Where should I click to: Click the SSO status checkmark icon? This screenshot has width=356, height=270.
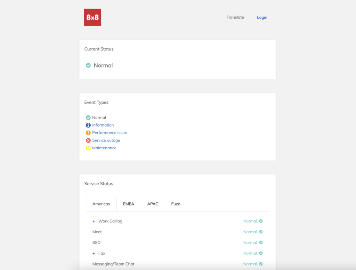(261, 243)
